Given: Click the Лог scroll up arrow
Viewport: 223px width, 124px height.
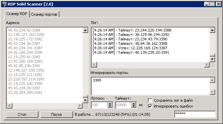Looking at the screenshot, I should coord(212,30).
